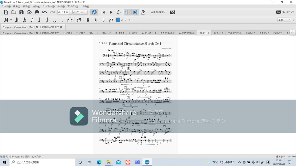Toggle play repeats button

(127, 12)
